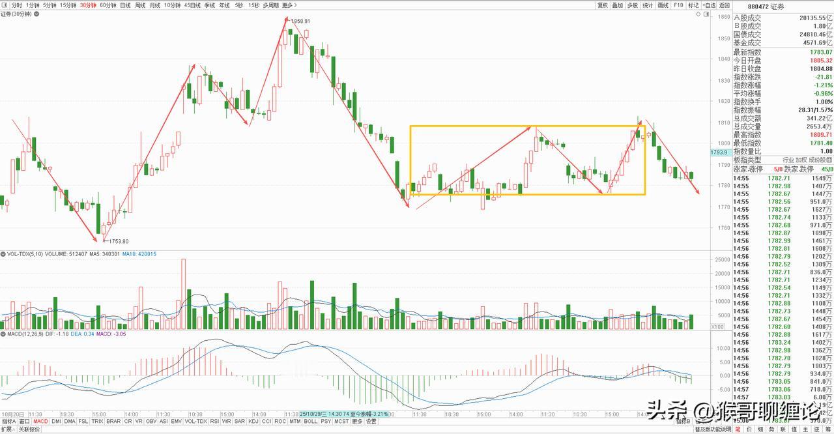
Task: Select the ROC indicator tab
Action: point(280,422)
